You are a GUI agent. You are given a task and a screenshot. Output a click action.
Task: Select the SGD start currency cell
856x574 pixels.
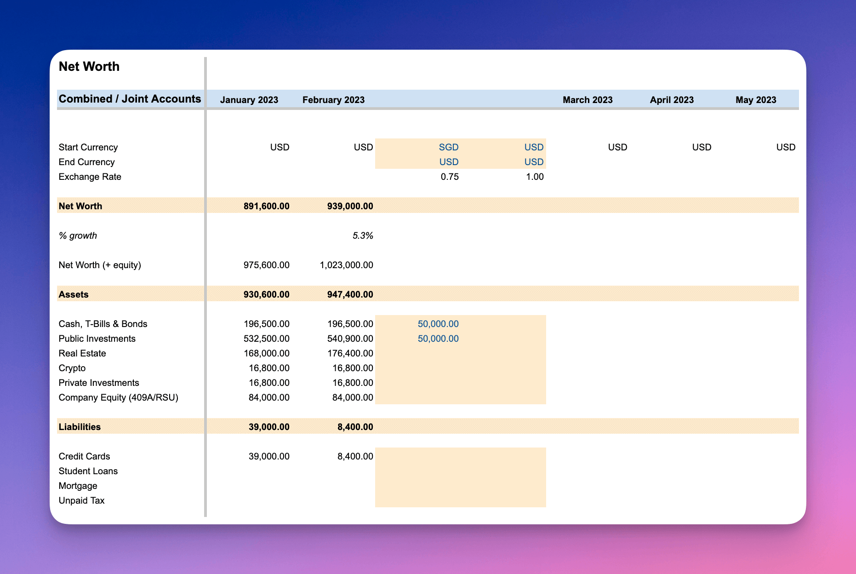pos(448,147)
